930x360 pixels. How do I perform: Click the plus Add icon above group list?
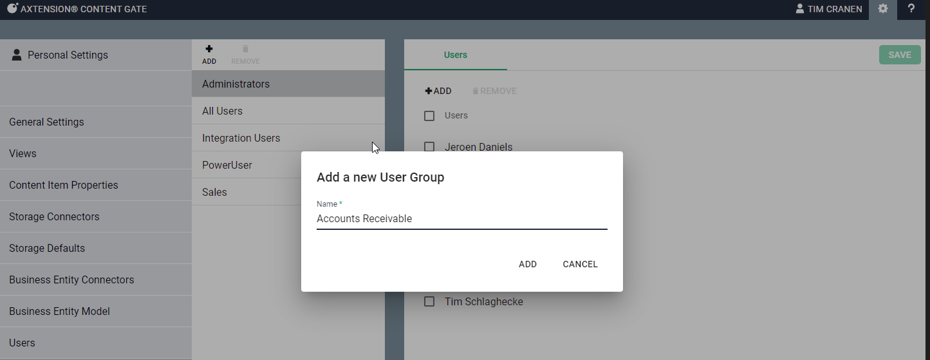209,50
